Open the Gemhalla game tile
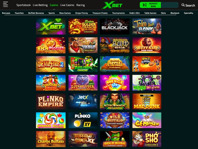 coord(147,120)
